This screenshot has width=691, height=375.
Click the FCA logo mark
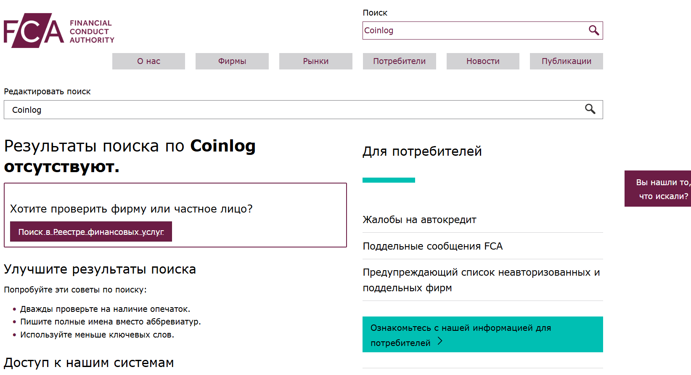click(34, 31)
